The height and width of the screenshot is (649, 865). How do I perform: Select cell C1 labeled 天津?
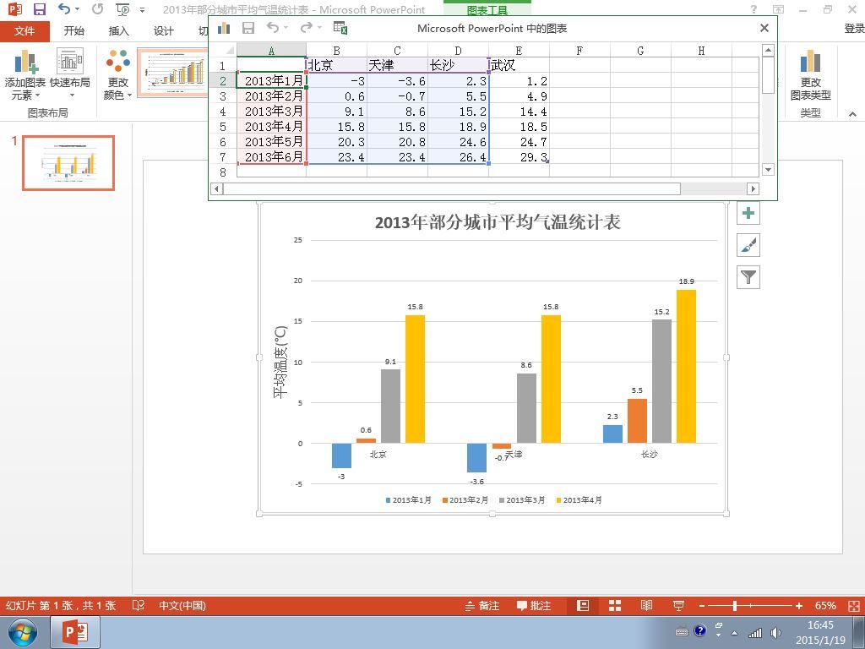[x=397, y=65]
